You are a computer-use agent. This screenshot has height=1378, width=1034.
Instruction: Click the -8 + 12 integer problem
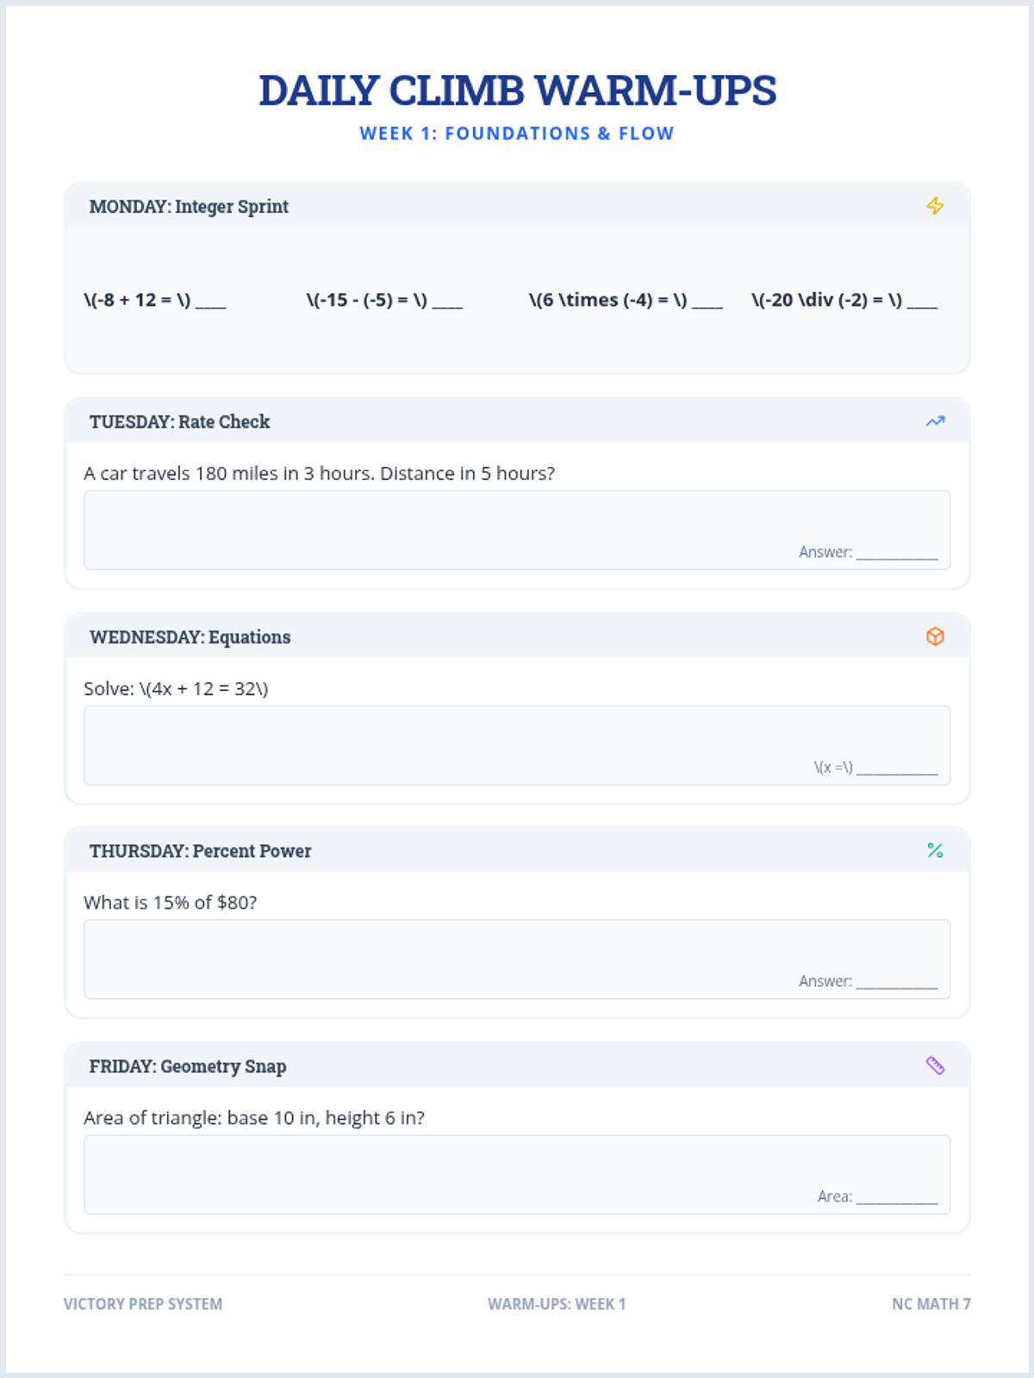pyautogui.click(x=155, y=300)
